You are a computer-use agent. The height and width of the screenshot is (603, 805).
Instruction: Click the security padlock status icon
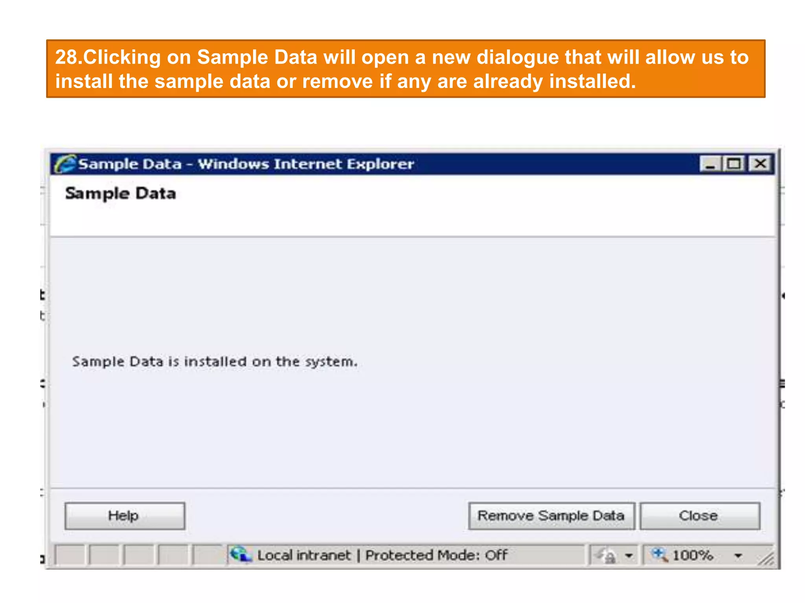click(x=606, y=556)
